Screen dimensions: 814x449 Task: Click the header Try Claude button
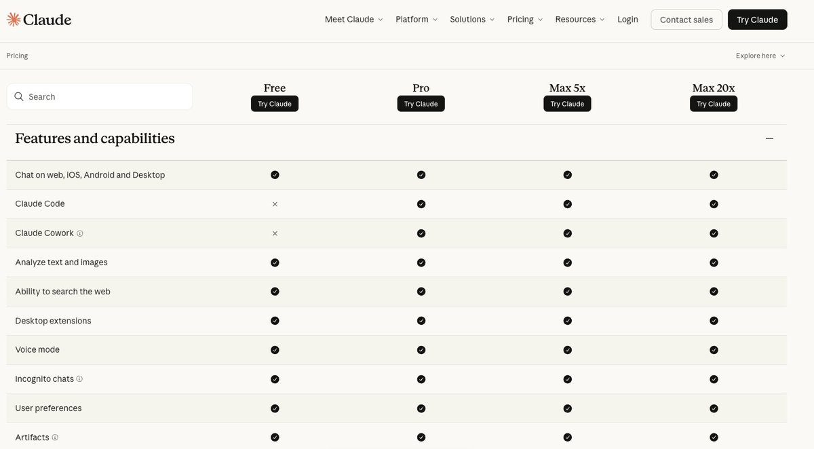click(x=758, y=20)
